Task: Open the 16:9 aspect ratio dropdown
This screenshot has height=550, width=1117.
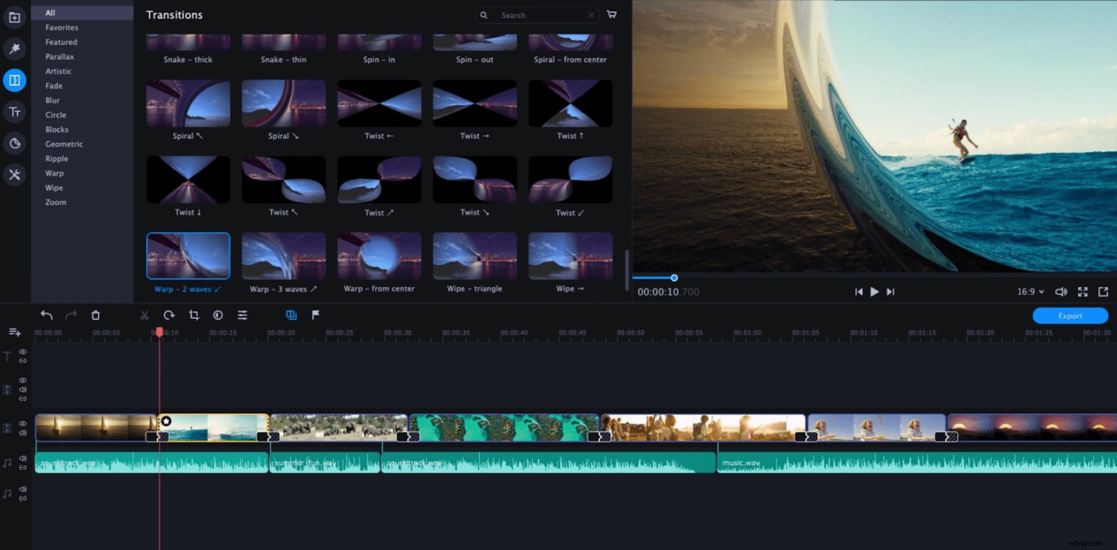Action: 1030,291
